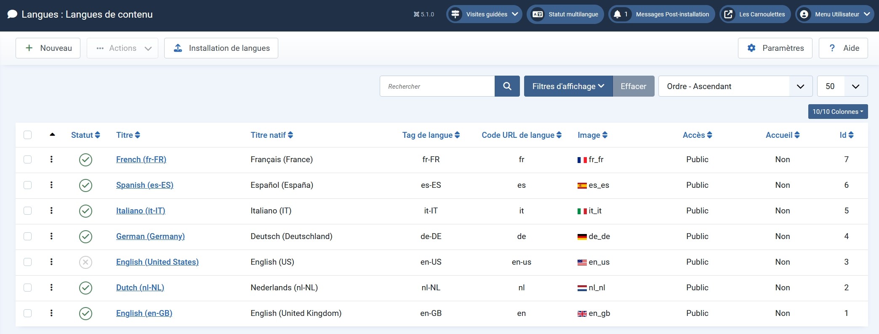Image resolution: width=879 pixels, height=334 pixels.
Task: Focus the Rechercher search field
Action: click(437, 86)
